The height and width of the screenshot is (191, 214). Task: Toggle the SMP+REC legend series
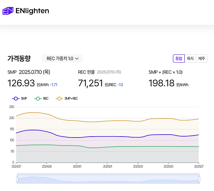67,98
